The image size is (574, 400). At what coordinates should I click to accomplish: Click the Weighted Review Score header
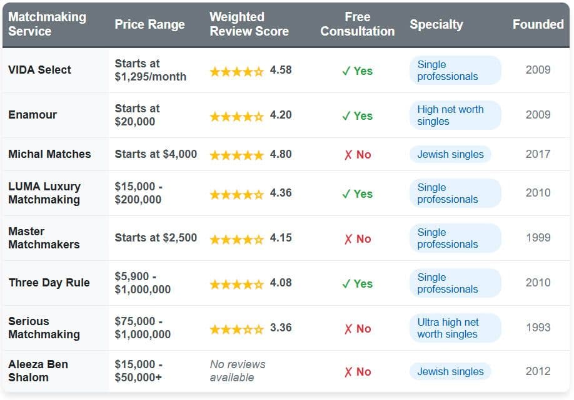(x=249, y=24)
